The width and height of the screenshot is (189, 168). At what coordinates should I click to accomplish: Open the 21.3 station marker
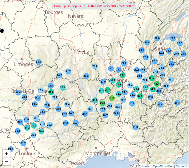click(x=135, y=127)
